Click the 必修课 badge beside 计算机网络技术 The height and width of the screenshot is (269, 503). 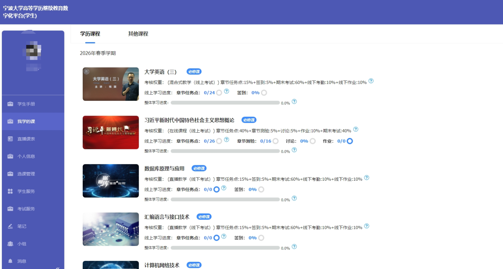[194, 265]
